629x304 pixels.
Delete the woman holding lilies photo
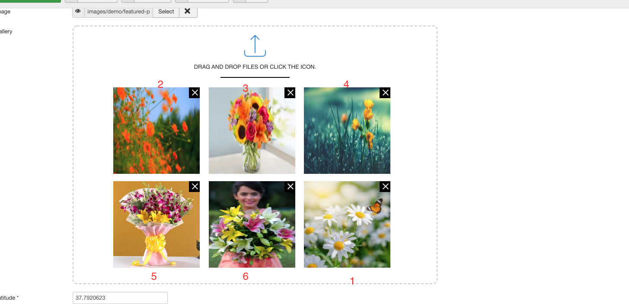point(290,186)
